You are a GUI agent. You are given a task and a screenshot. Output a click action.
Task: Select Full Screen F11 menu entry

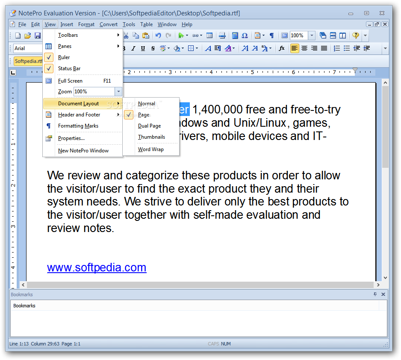click(x=83, y=81)
